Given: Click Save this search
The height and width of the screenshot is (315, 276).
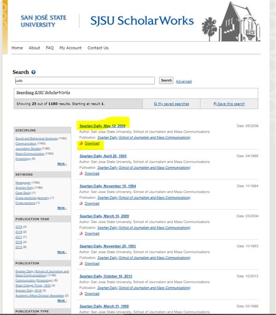Looking at the screenshot, I should [x=229, y=104].
